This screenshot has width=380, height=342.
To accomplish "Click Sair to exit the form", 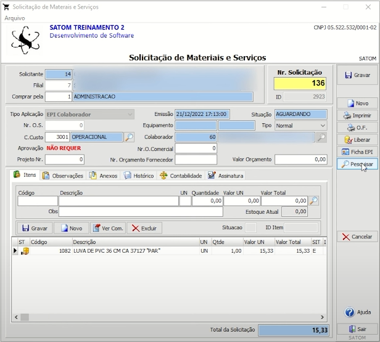I will [357, 329].
